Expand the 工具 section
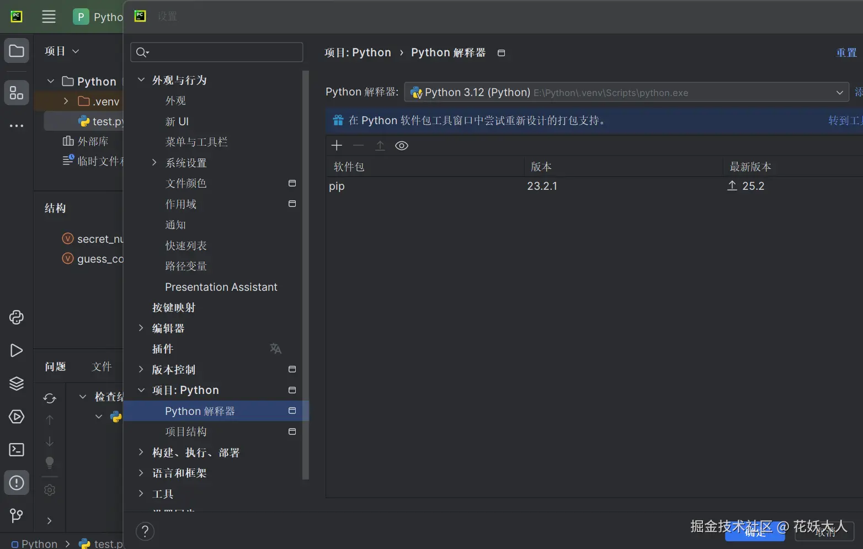The height and width of the screenshot is (549, 863). pyautogui.click(x=141, y=494)
